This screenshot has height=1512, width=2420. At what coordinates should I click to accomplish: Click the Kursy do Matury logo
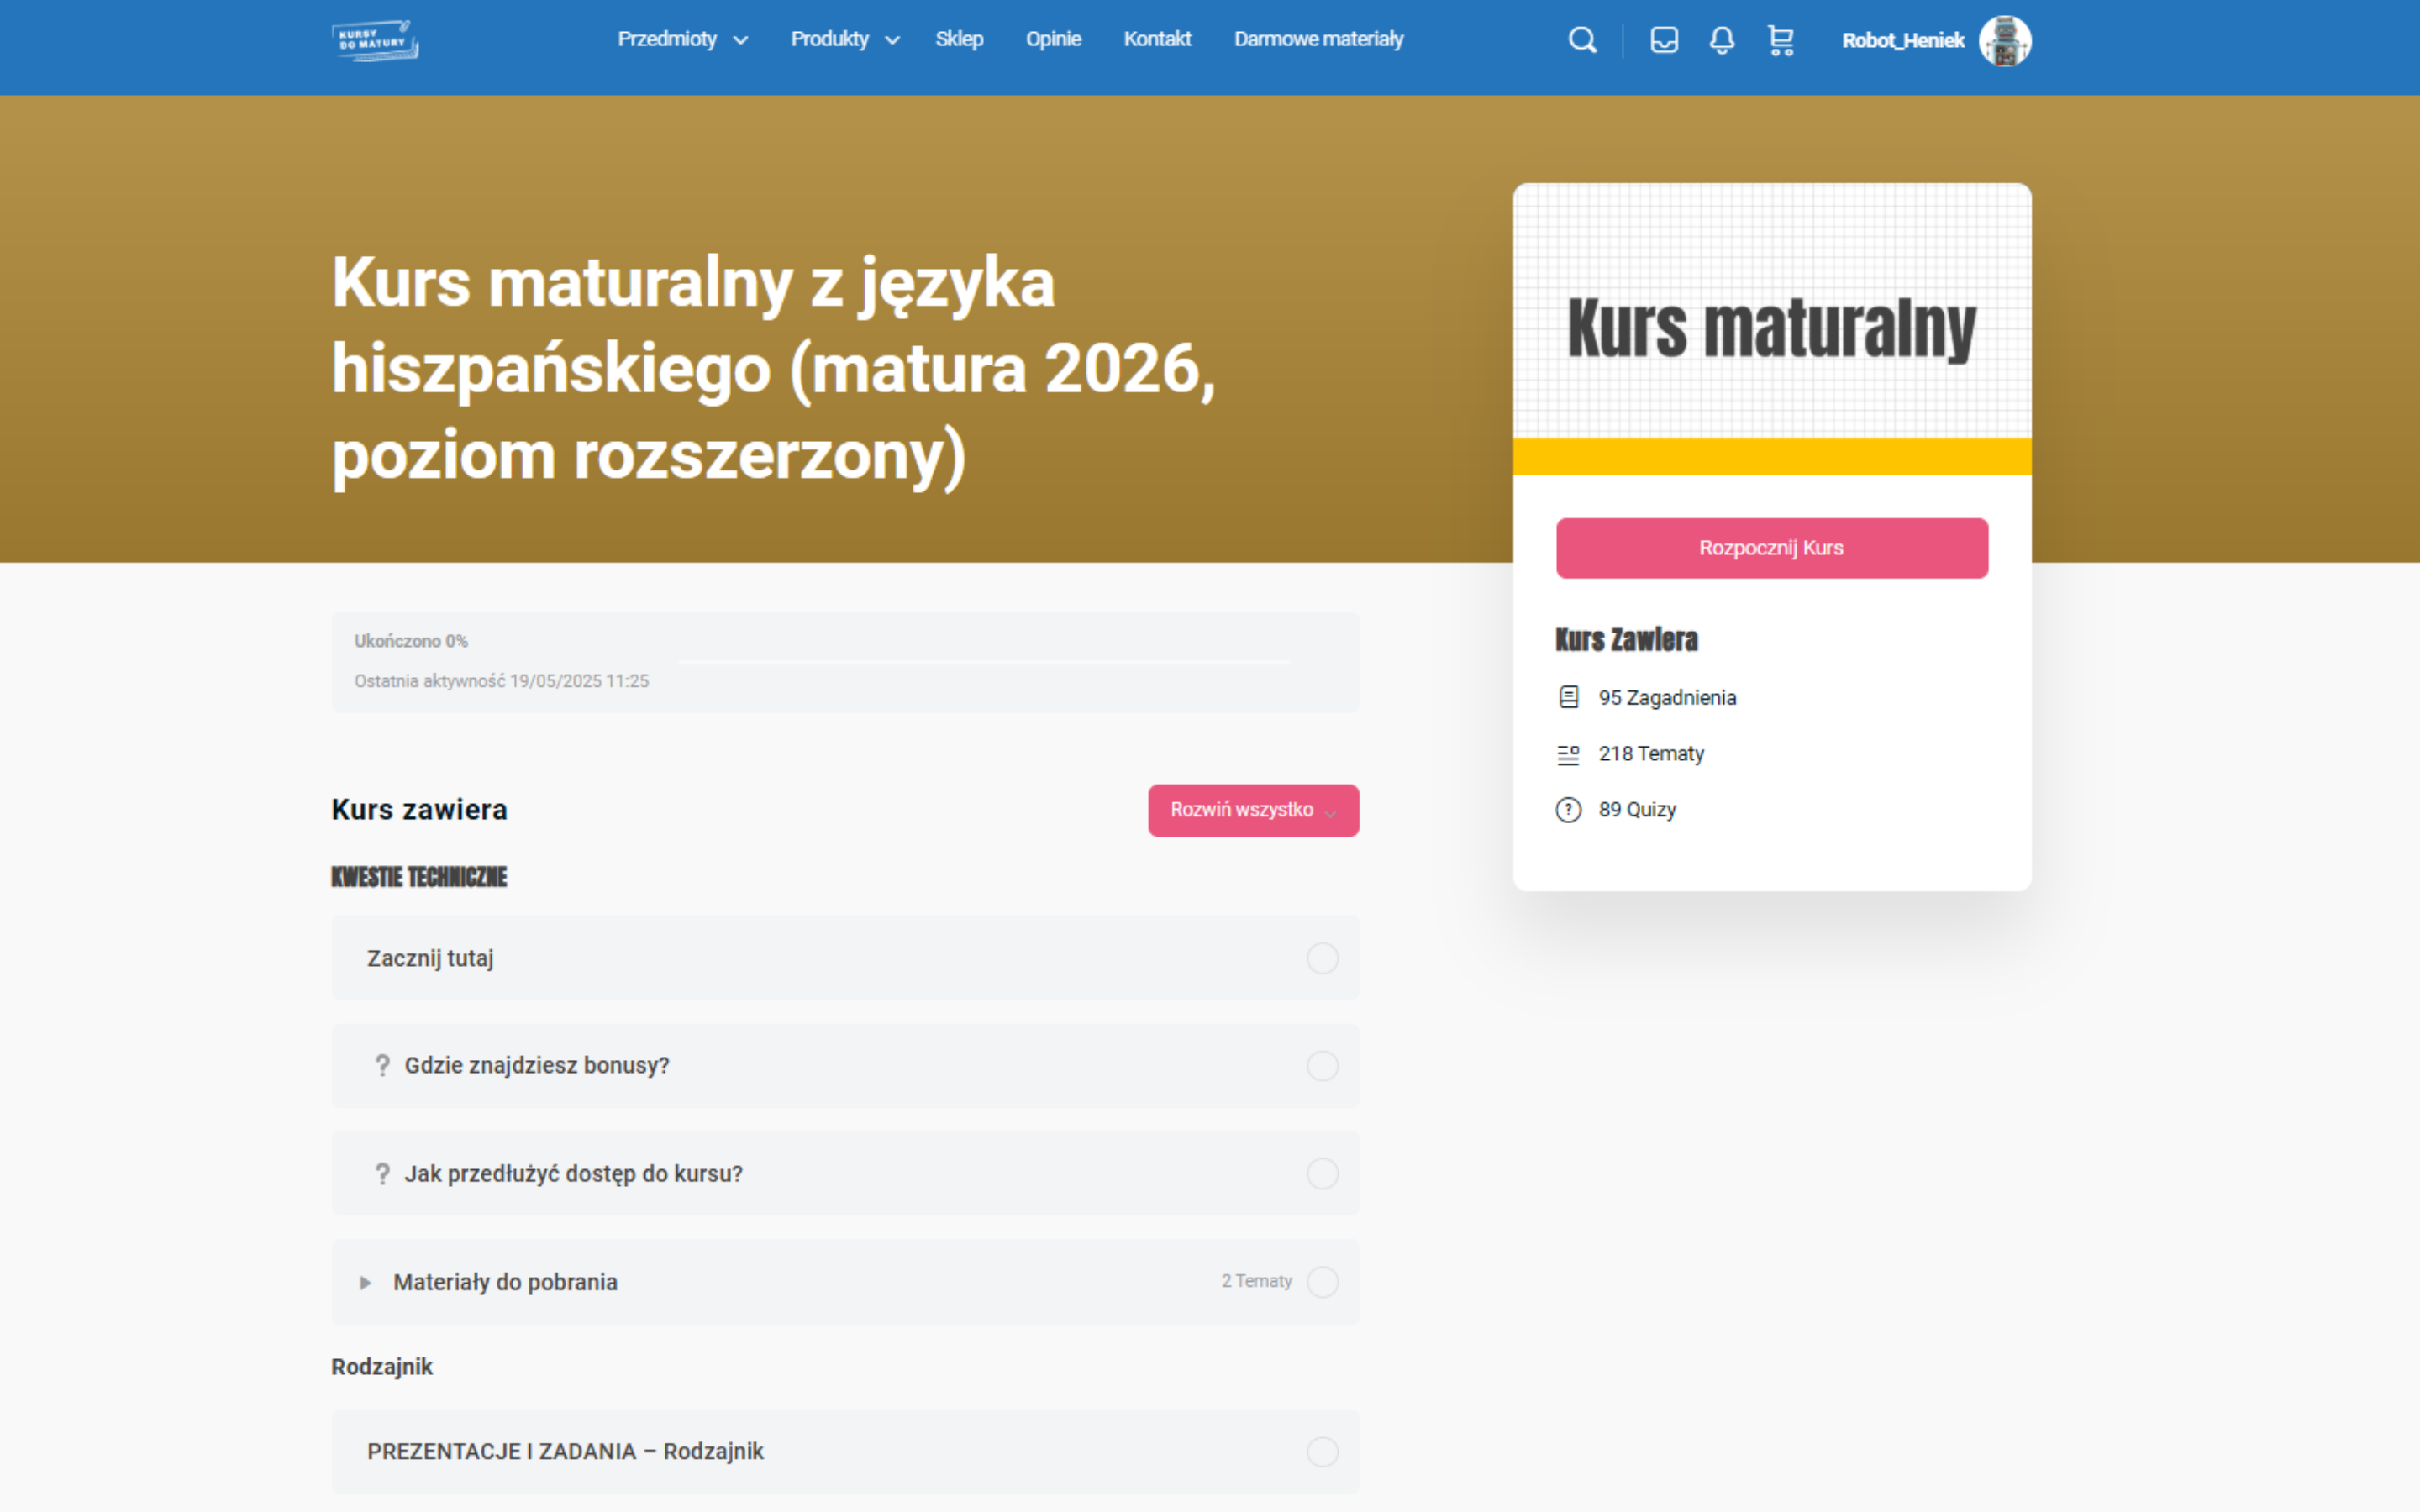[x=375, y=40]
